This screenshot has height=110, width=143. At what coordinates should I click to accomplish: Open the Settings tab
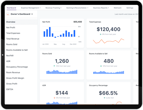pyautogui.click(x=130, y=8)
